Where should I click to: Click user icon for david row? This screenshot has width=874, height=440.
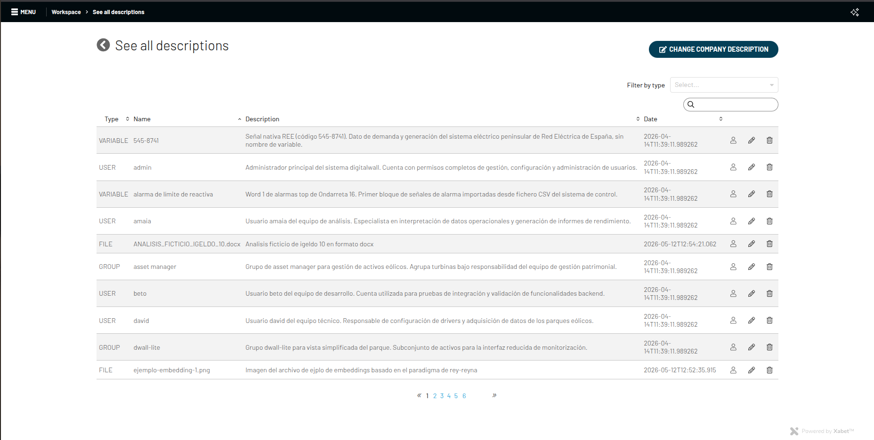coord(733,320)
